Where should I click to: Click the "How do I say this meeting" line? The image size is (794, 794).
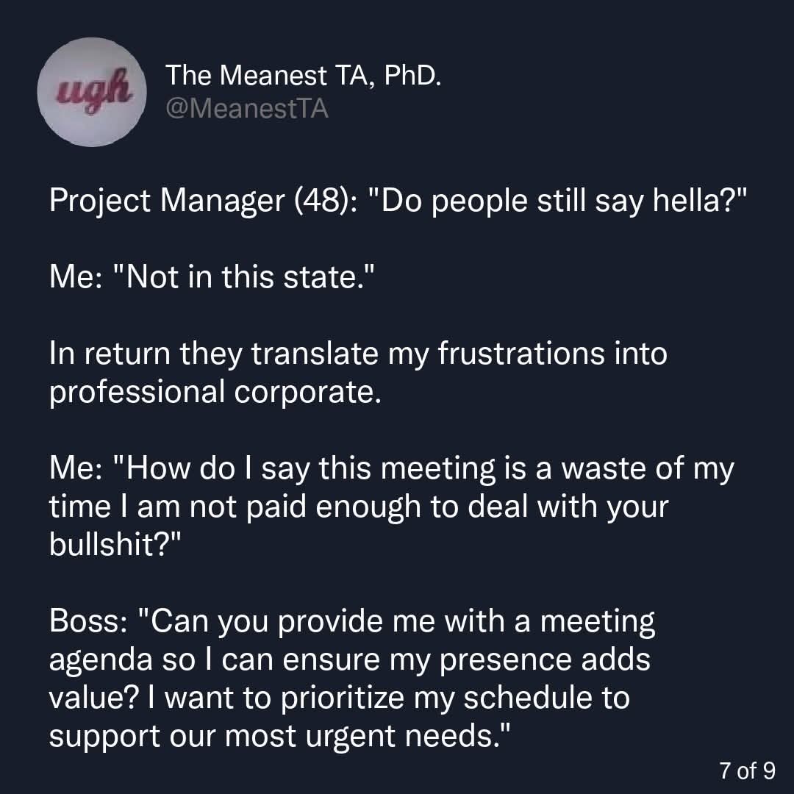pos(391,468)
